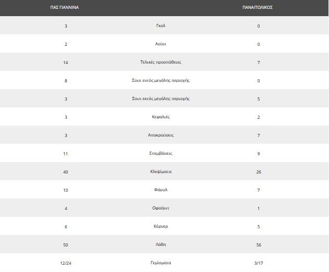Click ΠΑΣ Γιάννινα's Κλεψίματα value 40
The image size is (329, 272).
click(x=65, y=171)
